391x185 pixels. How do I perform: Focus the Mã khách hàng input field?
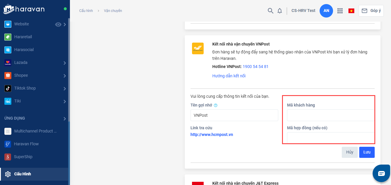tap(331, 115)
